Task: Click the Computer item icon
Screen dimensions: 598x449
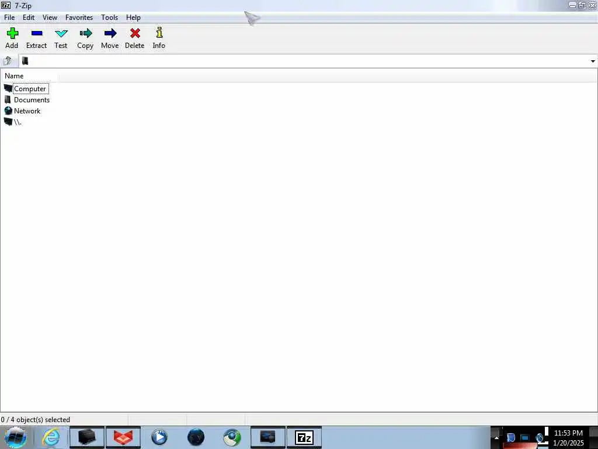Action: click(x=8, y=89)
